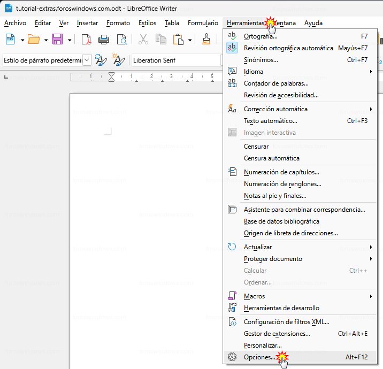The height and width of the screenshot is (369, 383).
Task: Select Sinónimos... menu entry
Action: pos(300,59)
